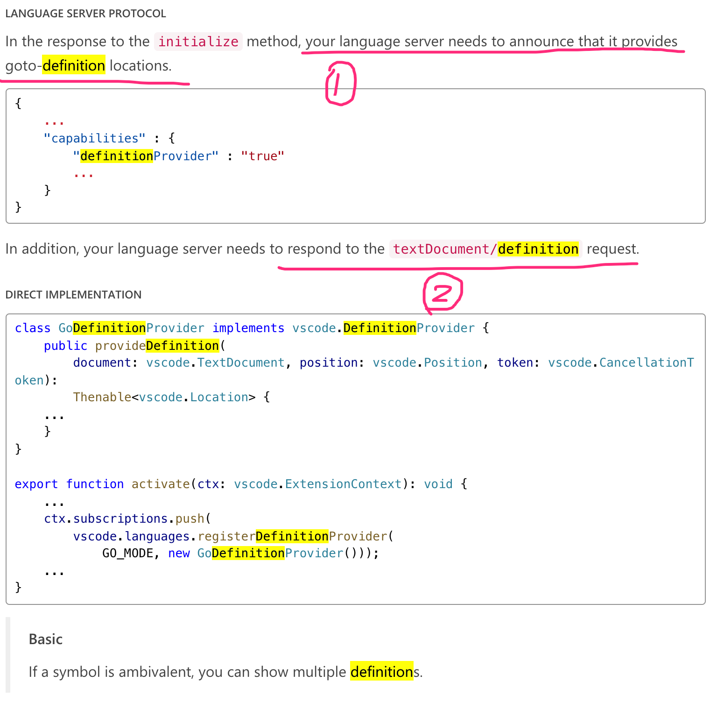Click the textDocument/definition inline code
Viewport: 717px width, 710px height.
point(485,249)
